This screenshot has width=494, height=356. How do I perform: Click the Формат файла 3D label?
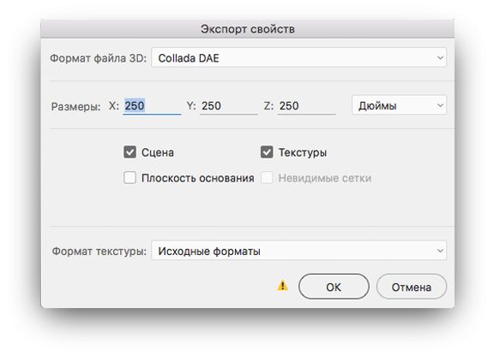[99, 58]
